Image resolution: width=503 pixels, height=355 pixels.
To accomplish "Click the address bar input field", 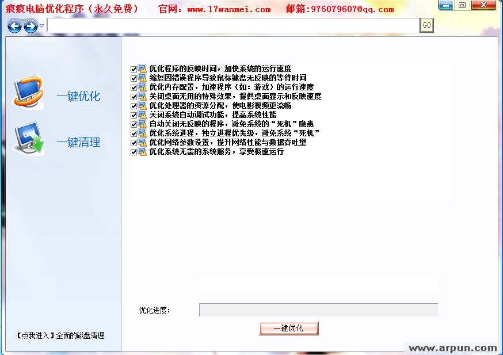I will 233,26.
